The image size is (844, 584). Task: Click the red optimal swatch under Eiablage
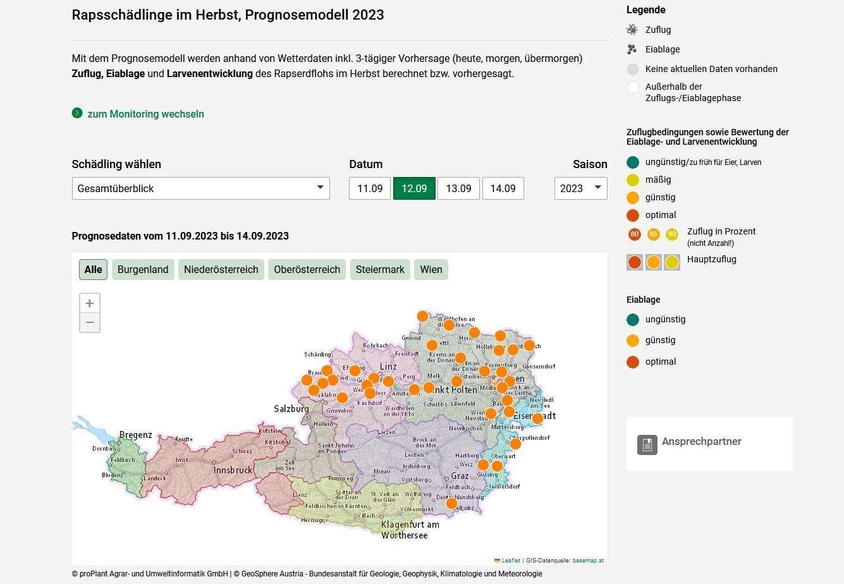click(633, 362)
